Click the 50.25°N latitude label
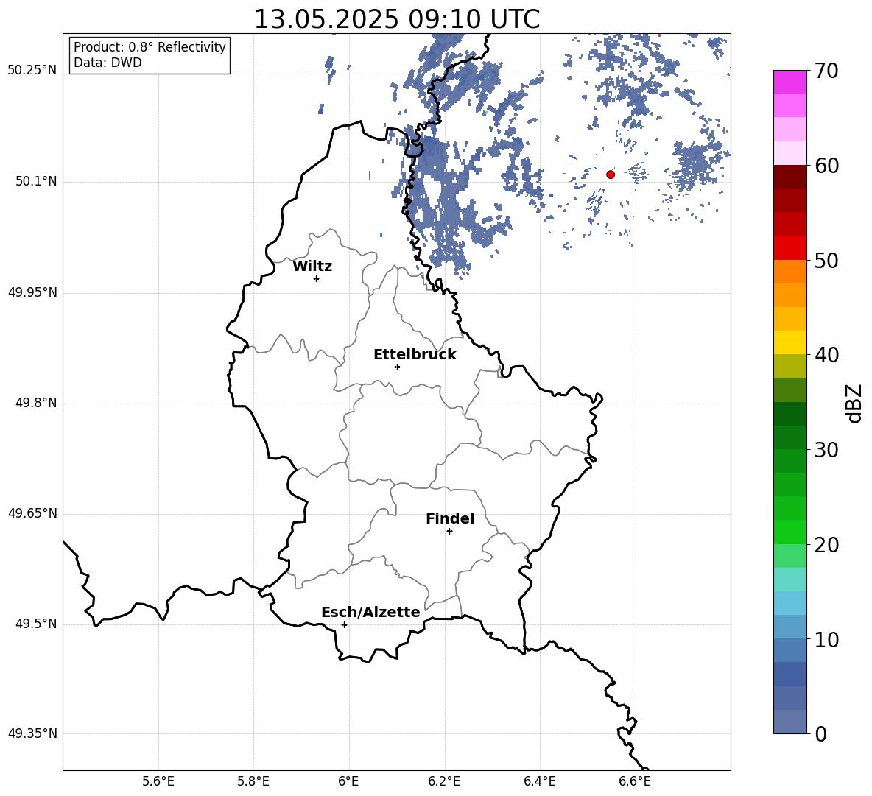 (32, 71)
